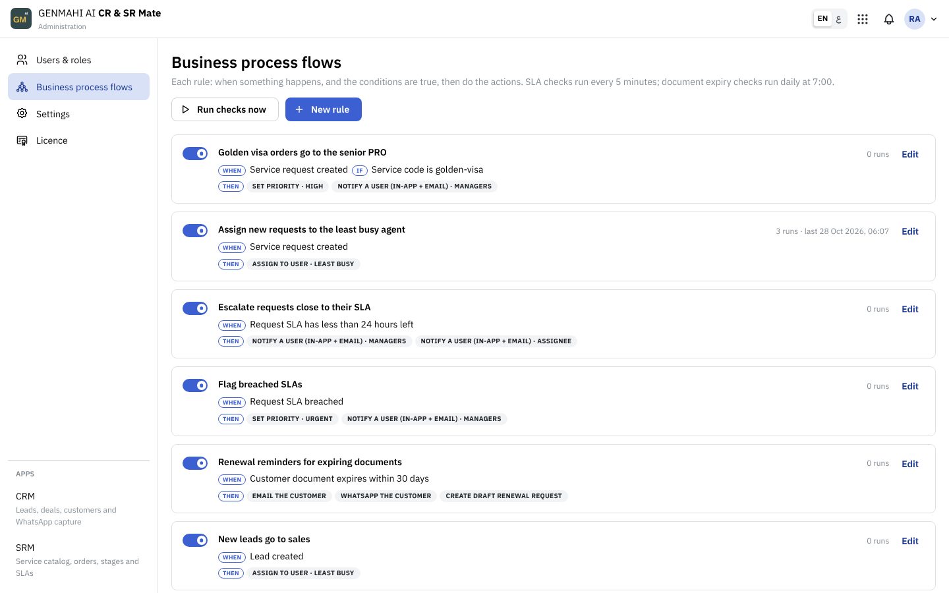Click the Settings gear icon in sidebar
The height and width of the screenshot is (593, 949).
click(22, 113)
